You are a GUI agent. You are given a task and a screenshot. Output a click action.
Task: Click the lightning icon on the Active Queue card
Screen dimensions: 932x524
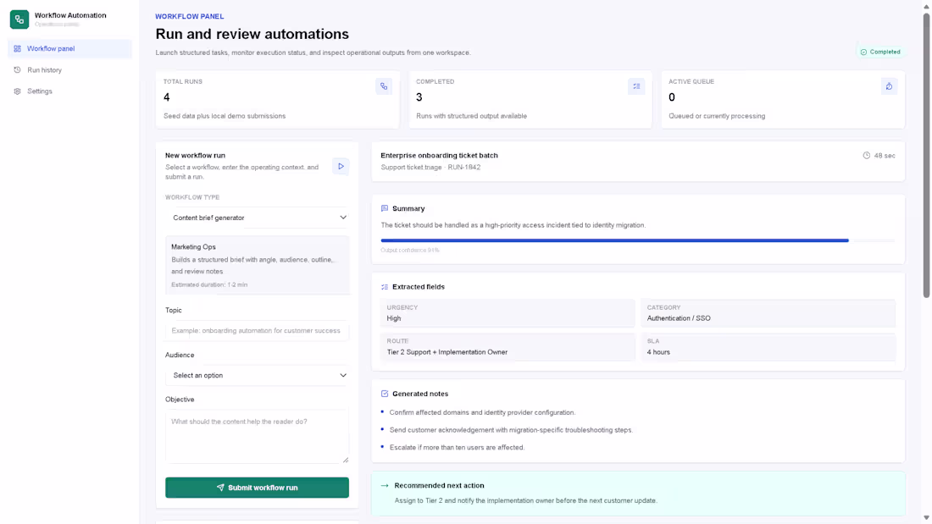889,86
